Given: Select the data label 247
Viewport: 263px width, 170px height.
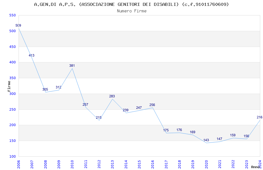Looking at the screenshot, I should click(x=139, y=108).
